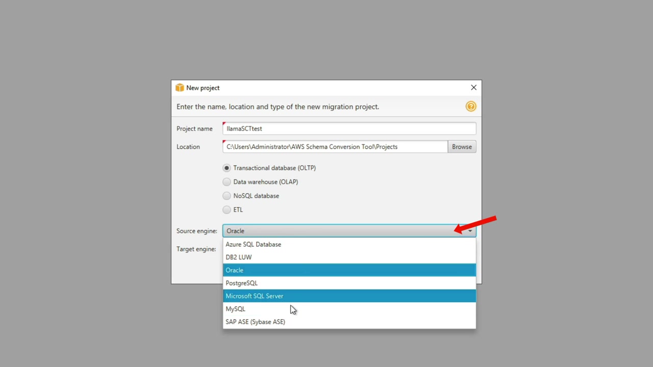Viewport: 653px width, 367px height.
Task: Choose DB2 LUW as source engine
Action: tap(349, 257)
